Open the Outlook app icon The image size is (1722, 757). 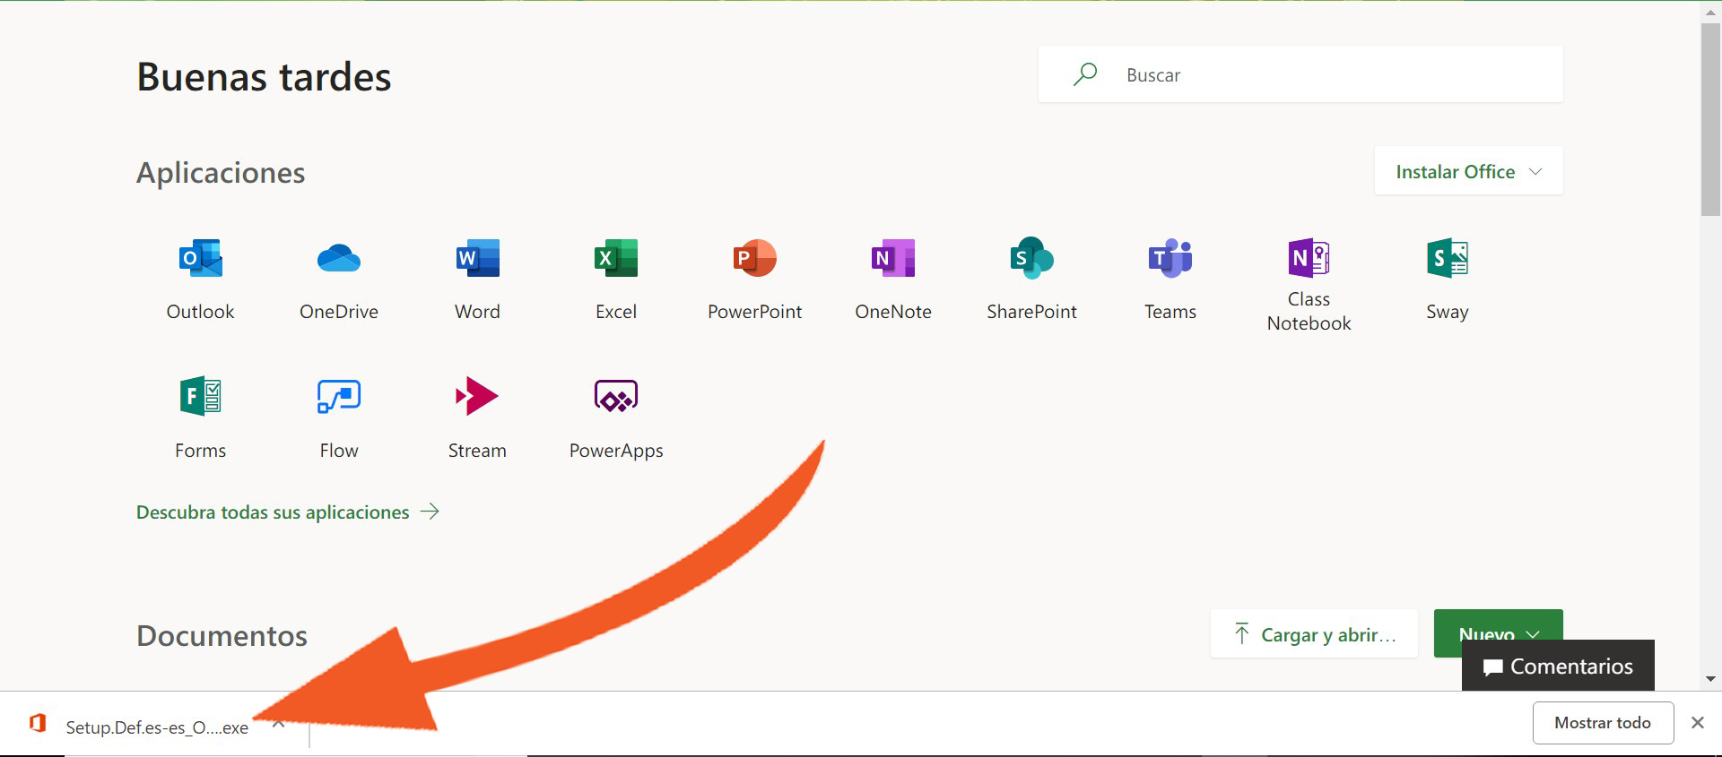click(x=200, y=258)
